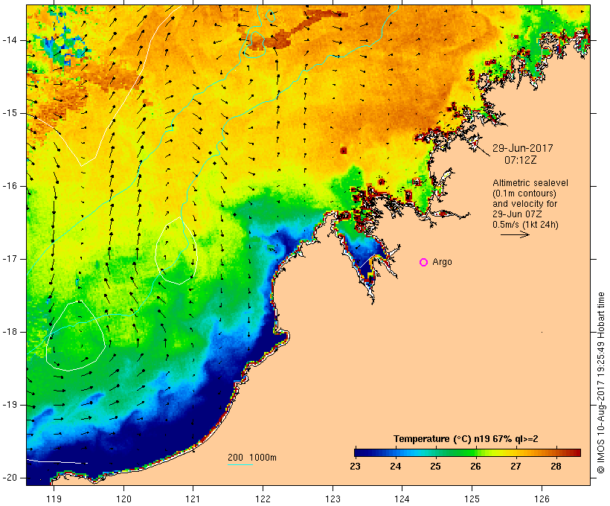The height and width of the screenshot is (506, 610).
Task: Click the 'Altimetric sealevel' legend text
Action: pos(530,183)
